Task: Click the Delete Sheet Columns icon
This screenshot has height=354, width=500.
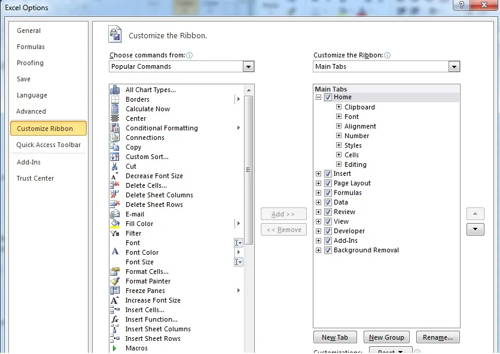Action: tap(115, 195)
